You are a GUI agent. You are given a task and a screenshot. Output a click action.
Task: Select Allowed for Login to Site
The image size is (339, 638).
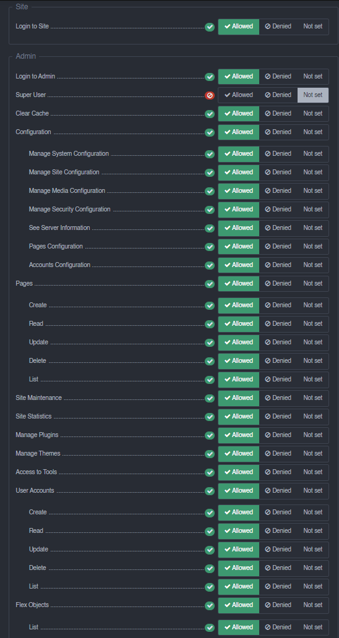tap(239, 27)
